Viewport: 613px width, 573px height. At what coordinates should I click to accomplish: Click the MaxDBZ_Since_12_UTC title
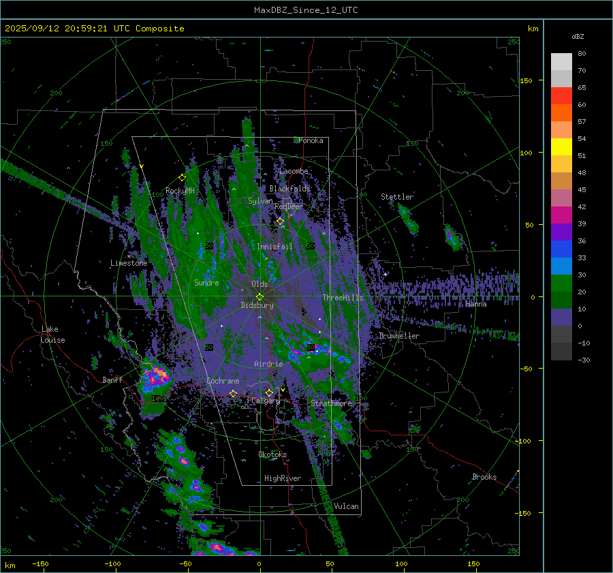point(306,10)
